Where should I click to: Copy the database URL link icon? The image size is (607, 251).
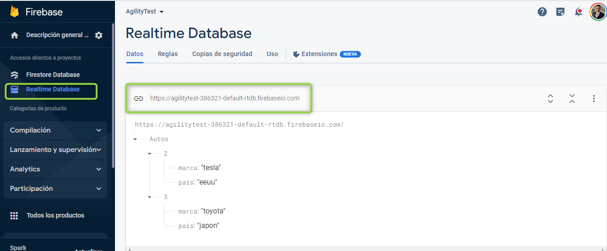pos(139,98)
